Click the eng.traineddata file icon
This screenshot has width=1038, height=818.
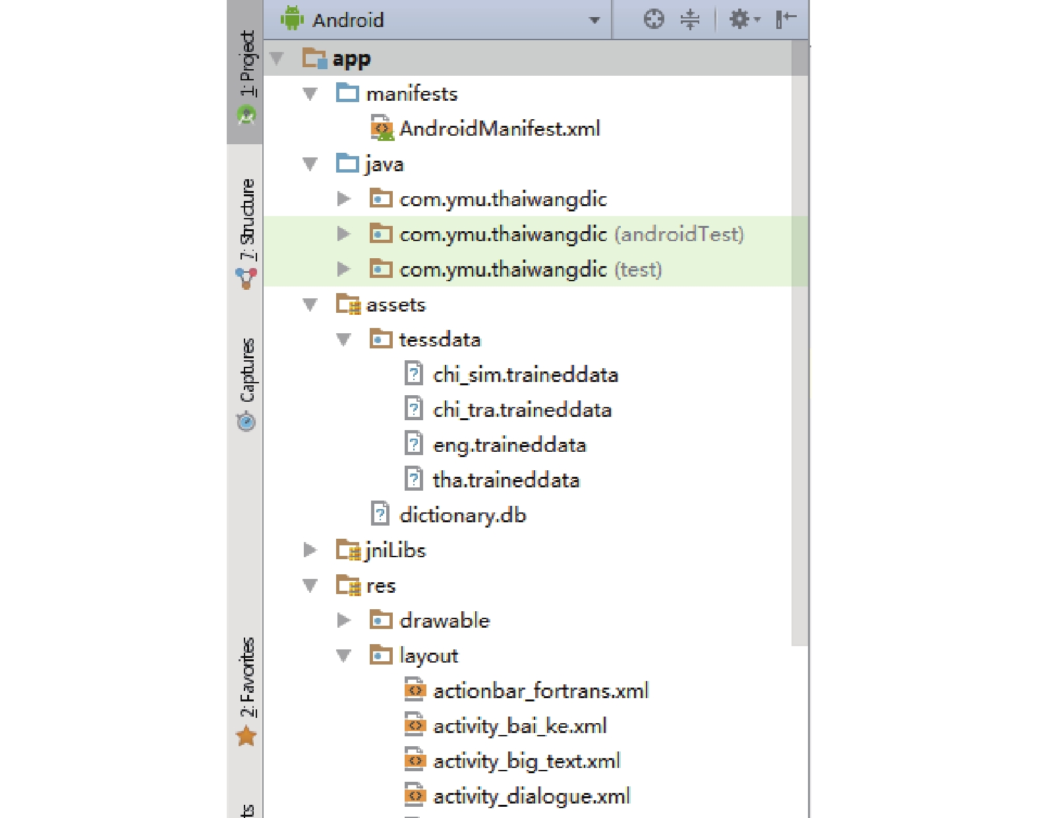click(413, 444)
